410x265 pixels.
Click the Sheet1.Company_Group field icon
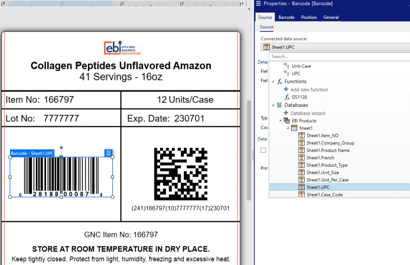[301, 142]
